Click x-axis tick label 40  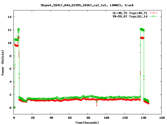tap(51, 118)
